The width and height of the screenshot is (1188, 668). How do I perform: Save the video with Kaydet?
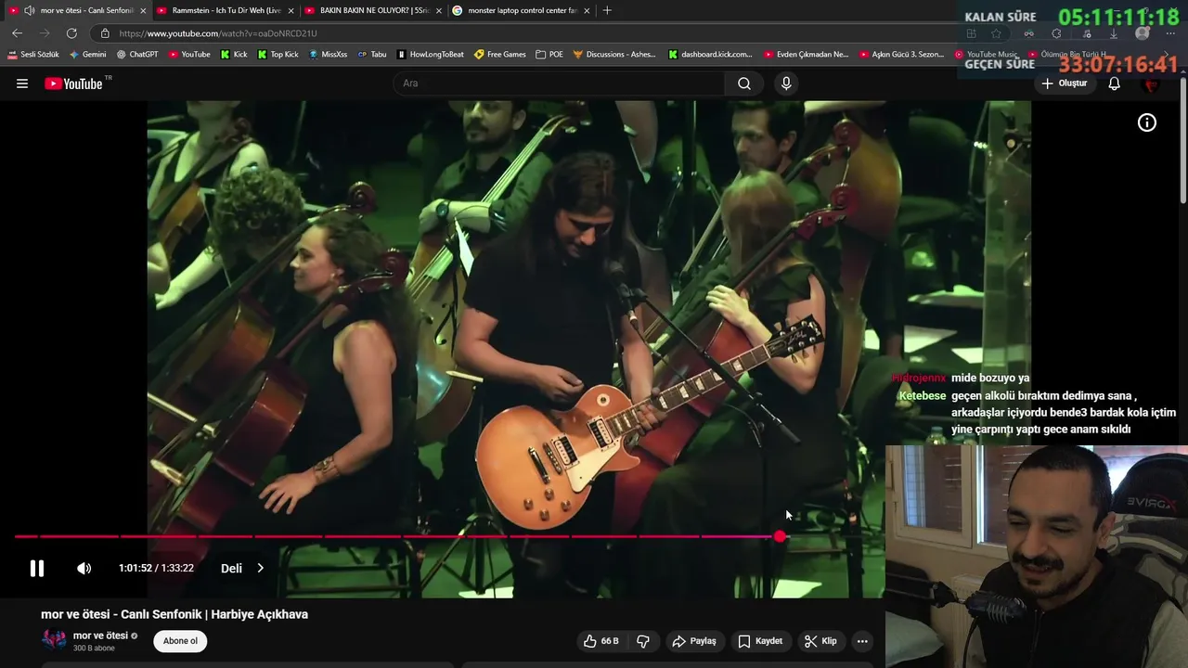click(x=760, y=641)
